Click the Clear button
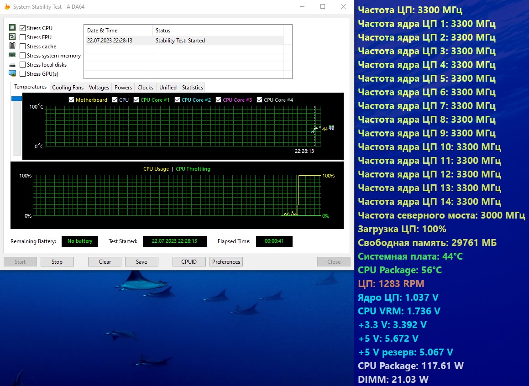This screenshot has height=386, width=529. click(x=105, y=261)
